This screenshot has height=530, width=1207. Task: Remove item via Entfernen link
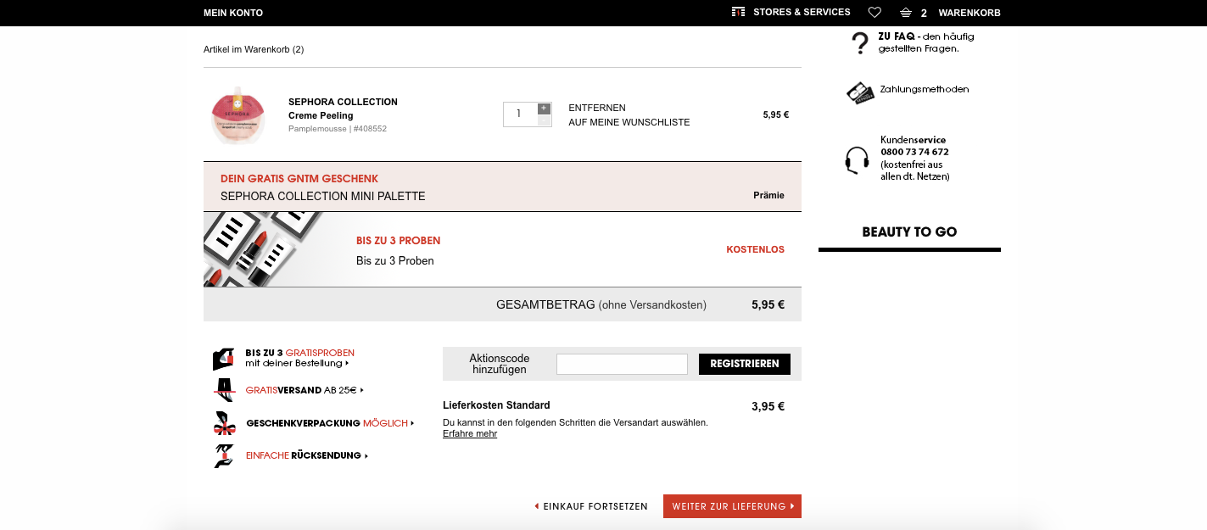click(x=597, y=108)
